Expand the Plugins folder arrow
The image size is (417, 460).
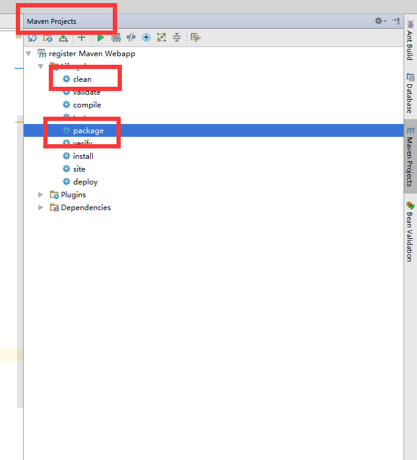[41, 194]
